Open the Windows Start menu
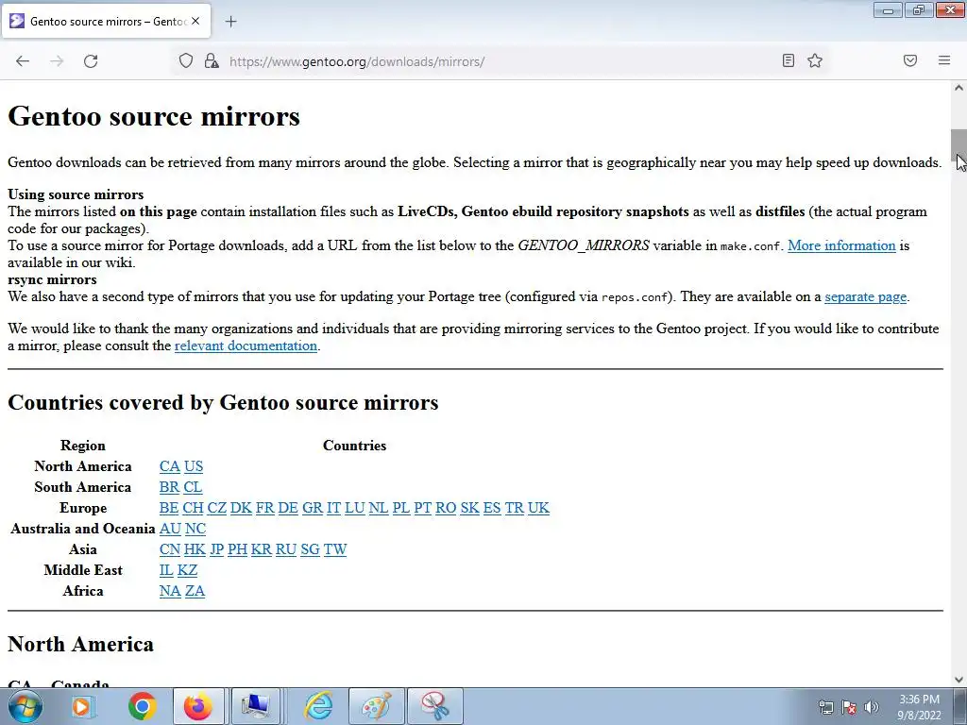Image resolution: width=967 pixels, height=725 pixels. pyautogui.click(x=25, y=706)
